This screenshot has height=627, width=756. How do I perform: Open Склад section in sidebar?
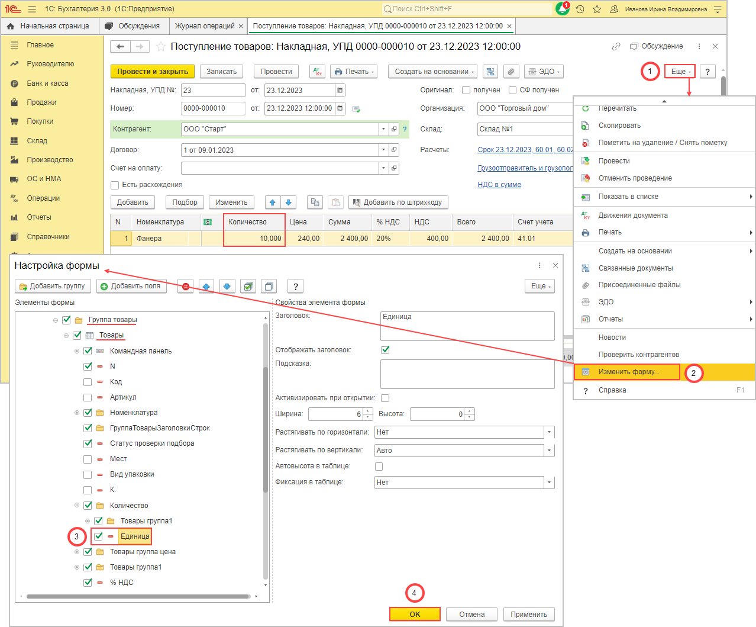pos(37,141)
